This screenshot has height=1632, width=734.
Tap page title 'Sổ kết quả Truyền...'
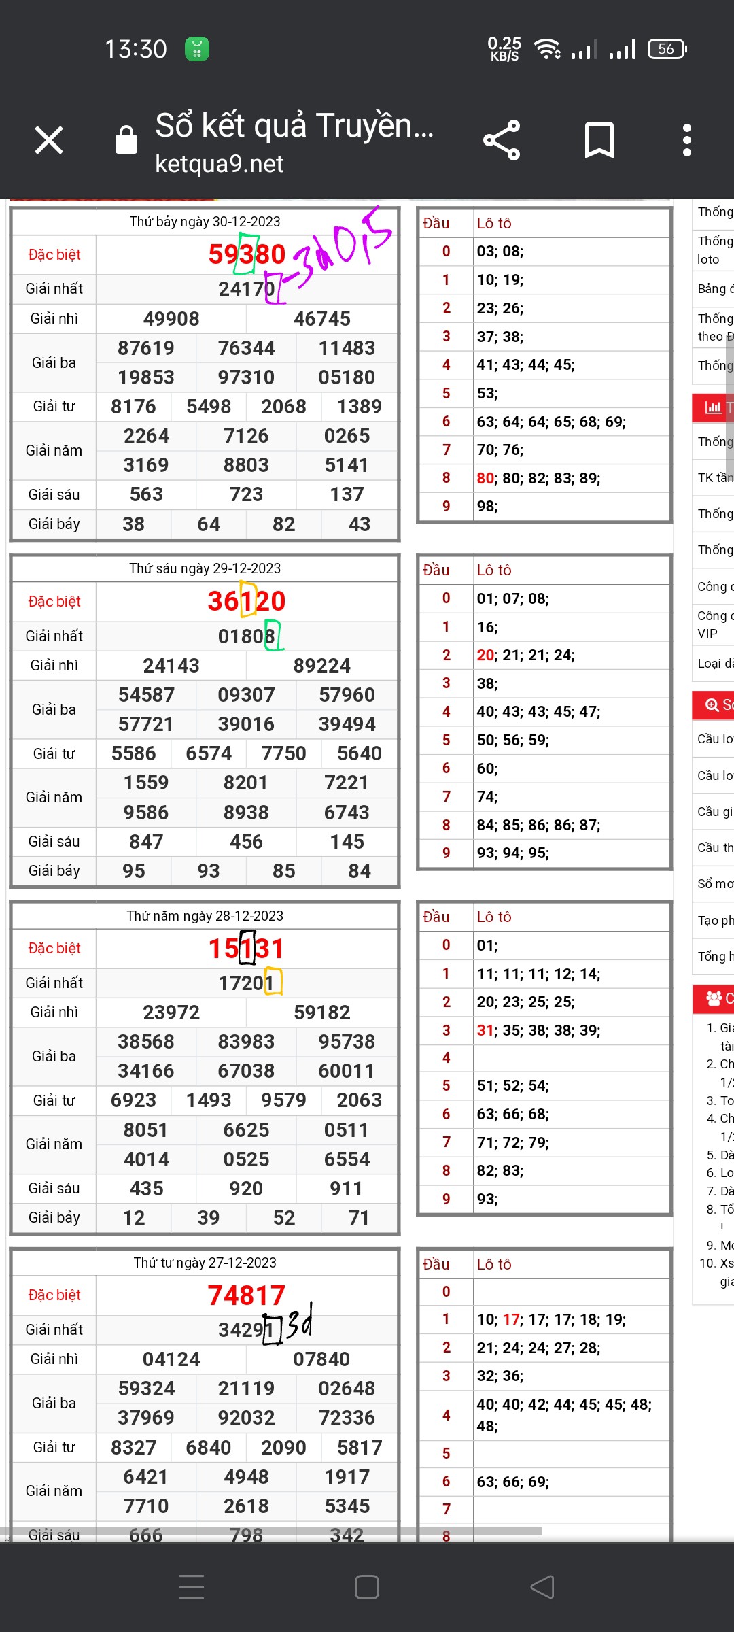tap(294, 126)
